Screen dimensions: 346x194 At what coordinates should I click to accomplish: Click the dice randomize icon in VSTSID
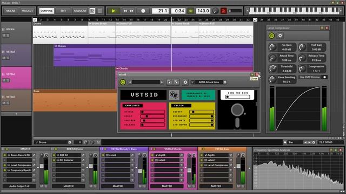pos(174,95)
